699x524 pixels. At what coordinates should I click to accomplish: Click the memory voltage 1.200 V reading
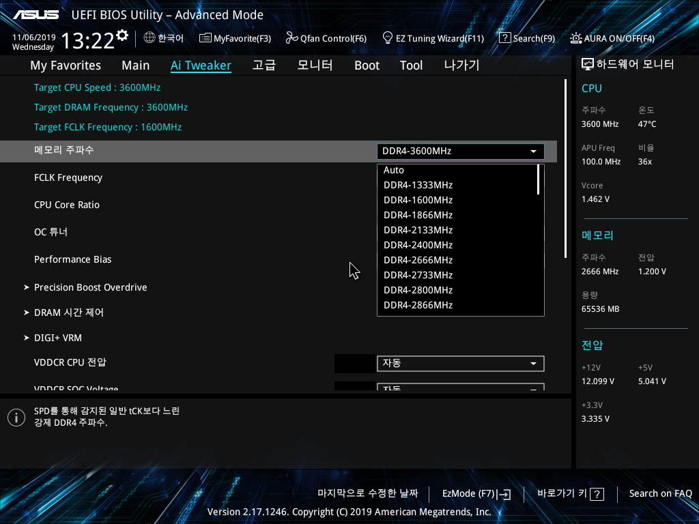pyautogui.click(x=652, y=272)
